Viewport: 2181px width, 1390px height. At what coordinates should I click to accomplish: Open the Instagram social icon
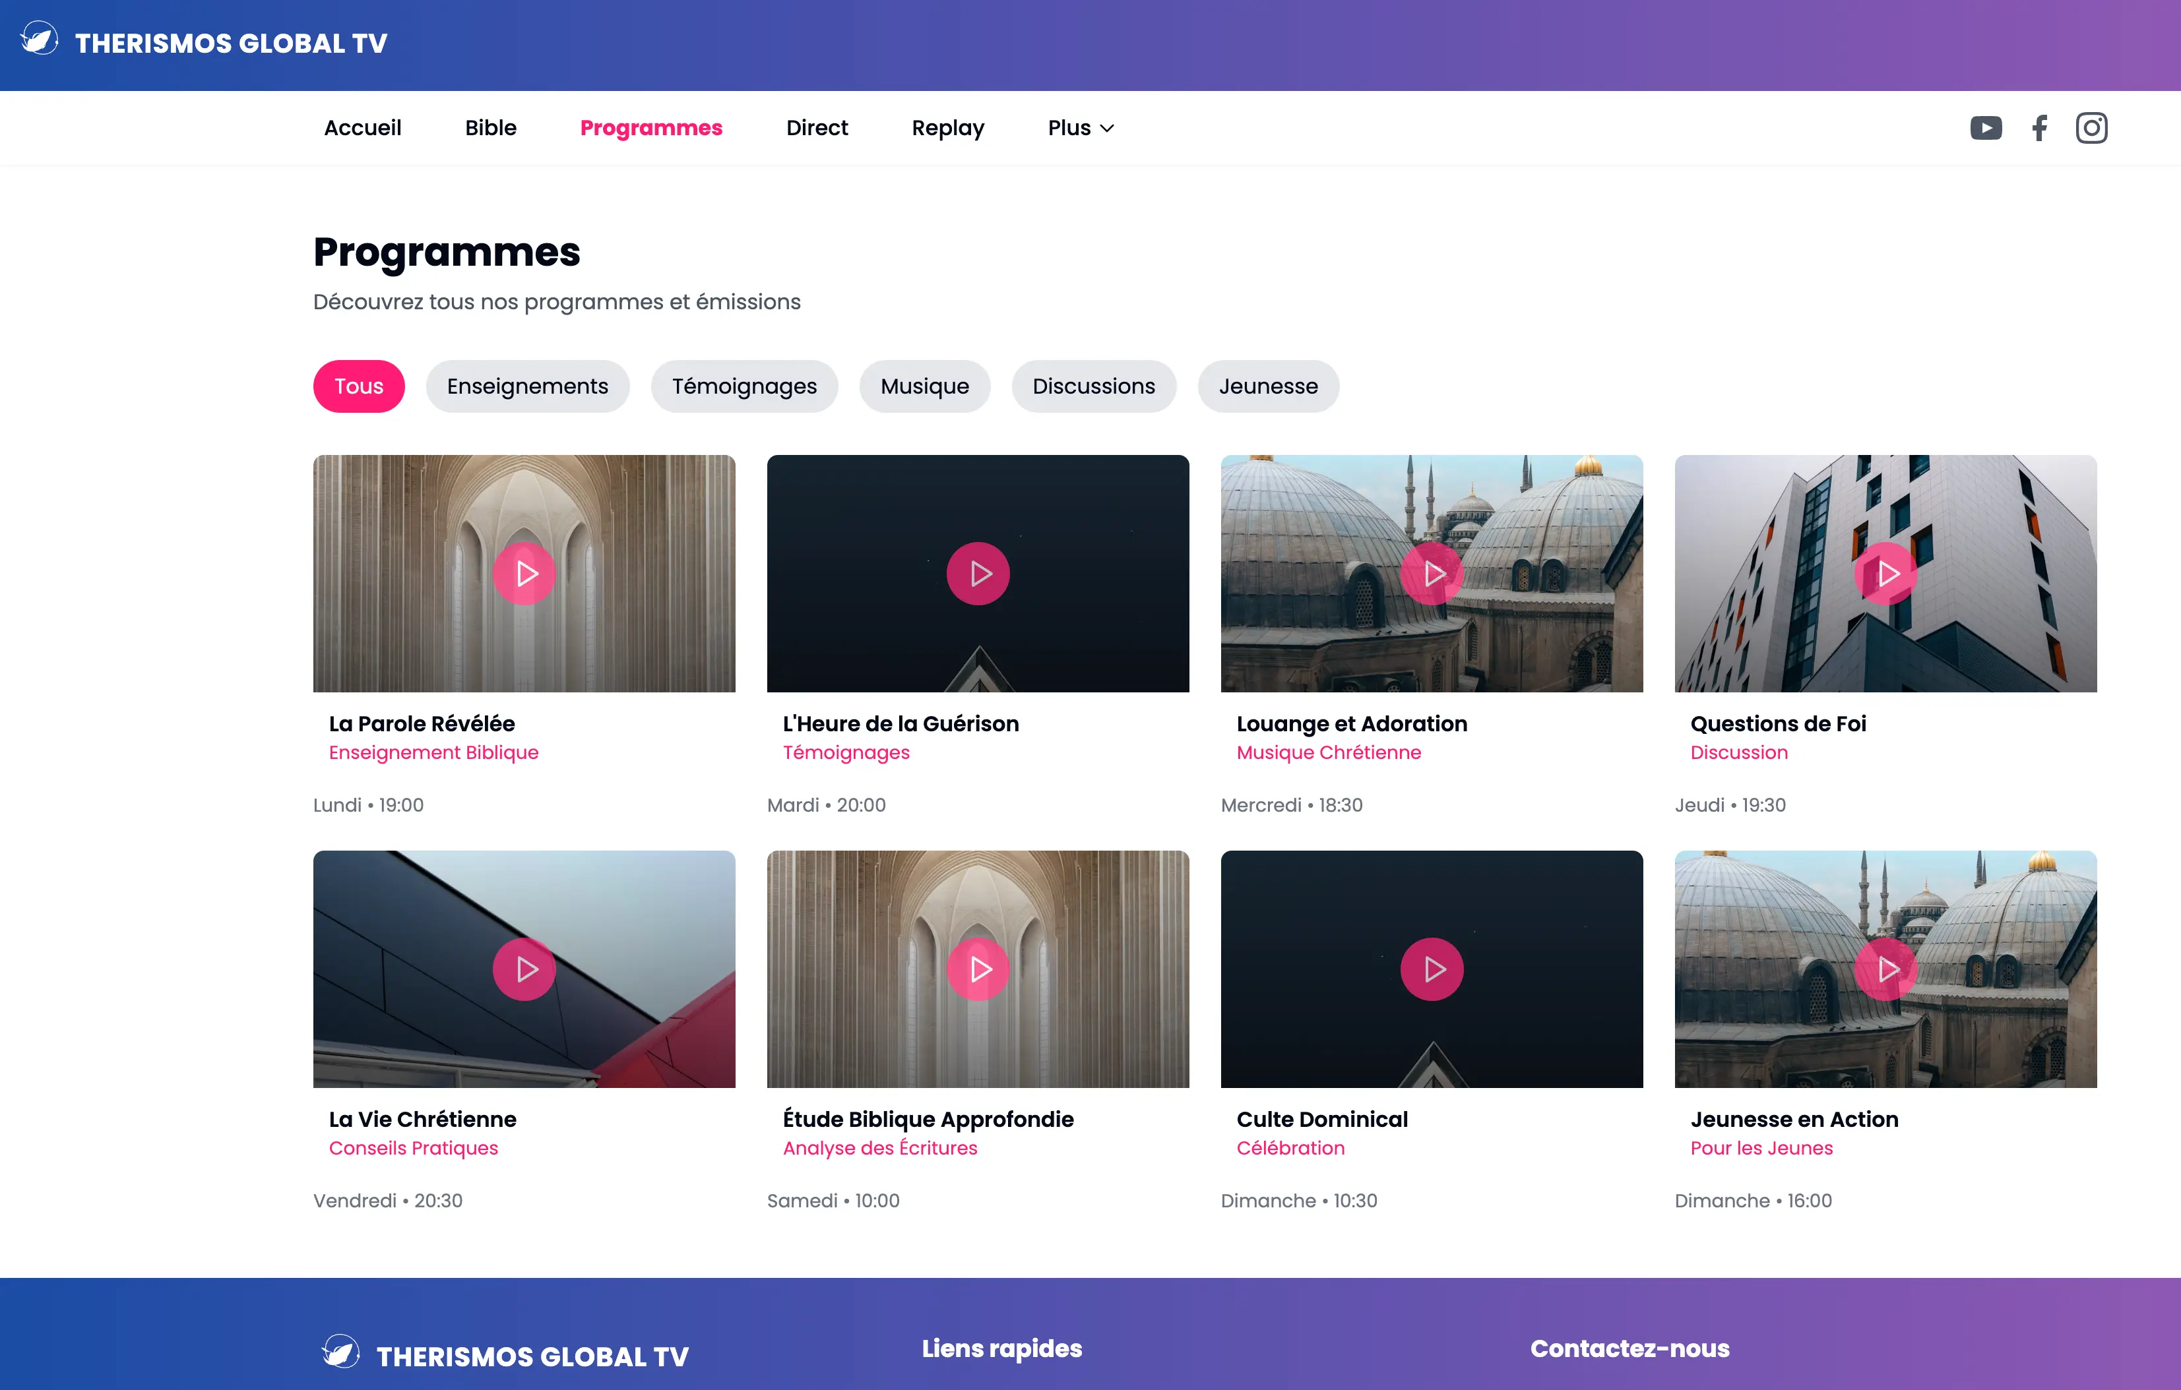(2091, 128)
